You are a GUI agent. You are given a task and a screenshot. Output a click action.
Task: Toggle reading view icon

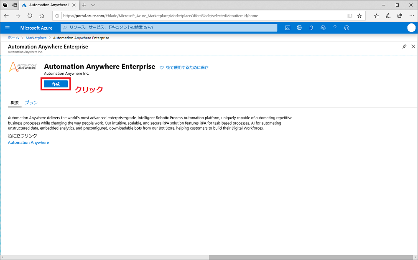(350, 16)
